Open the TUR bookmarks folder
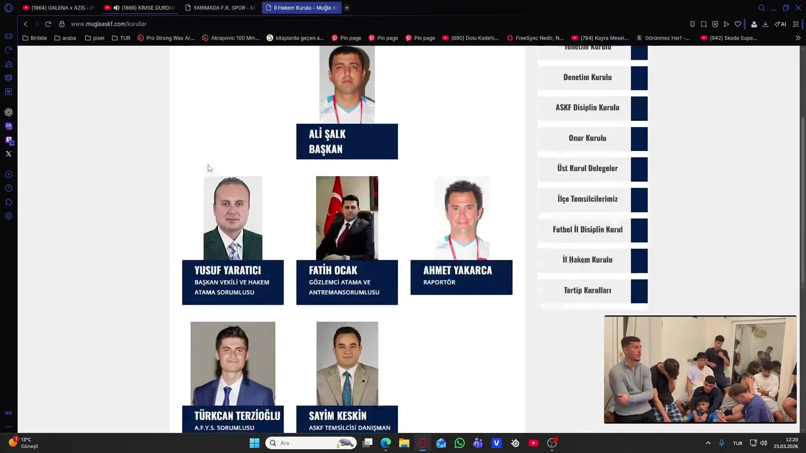Image resolution: width=806 pixels, height=453 pixels. [x=121, y=38]
